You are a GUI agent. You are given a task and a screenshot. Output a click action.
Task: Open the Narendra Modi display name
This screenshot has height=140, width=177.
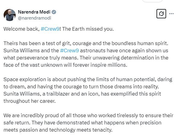(x=34, y=12)
